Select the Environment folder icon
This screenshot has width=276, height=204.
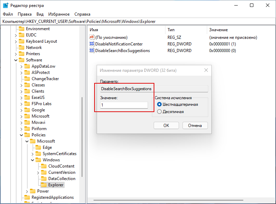[22, 29]
